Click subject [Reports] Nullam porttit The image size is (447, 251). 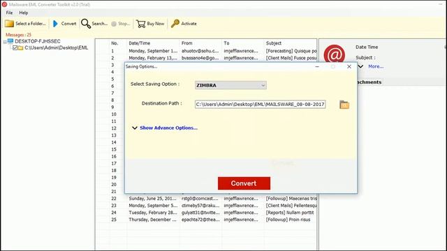(x=290, y=213)
